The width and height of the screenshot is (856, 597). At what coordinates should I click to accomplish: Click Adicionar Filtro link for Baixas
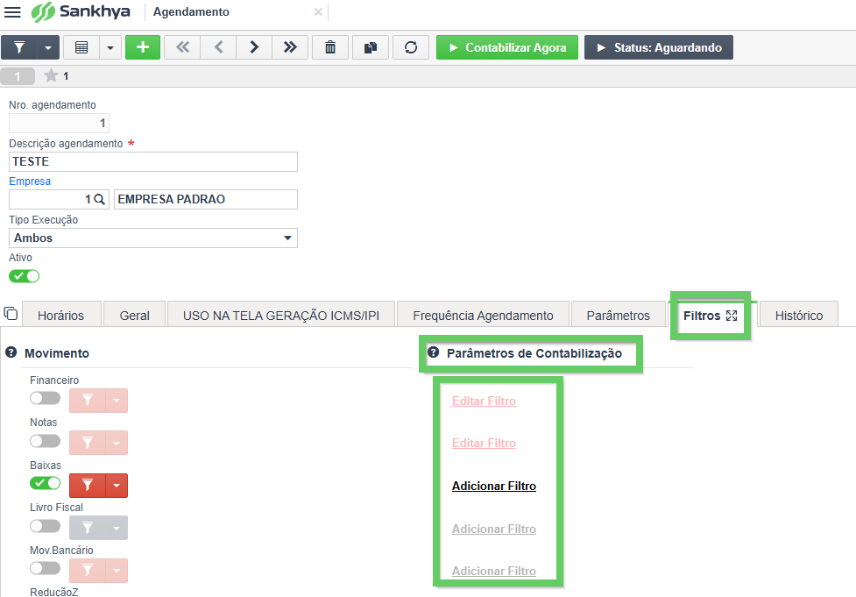click(x=494, y=487)
